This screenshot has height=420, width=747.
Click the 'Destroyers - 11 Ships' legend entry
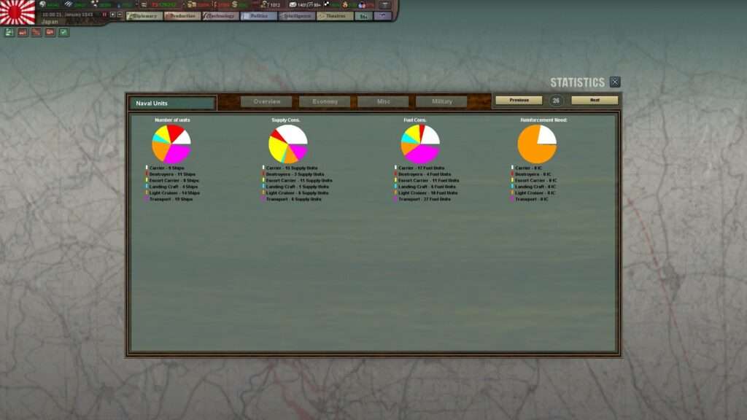(171, 174)
